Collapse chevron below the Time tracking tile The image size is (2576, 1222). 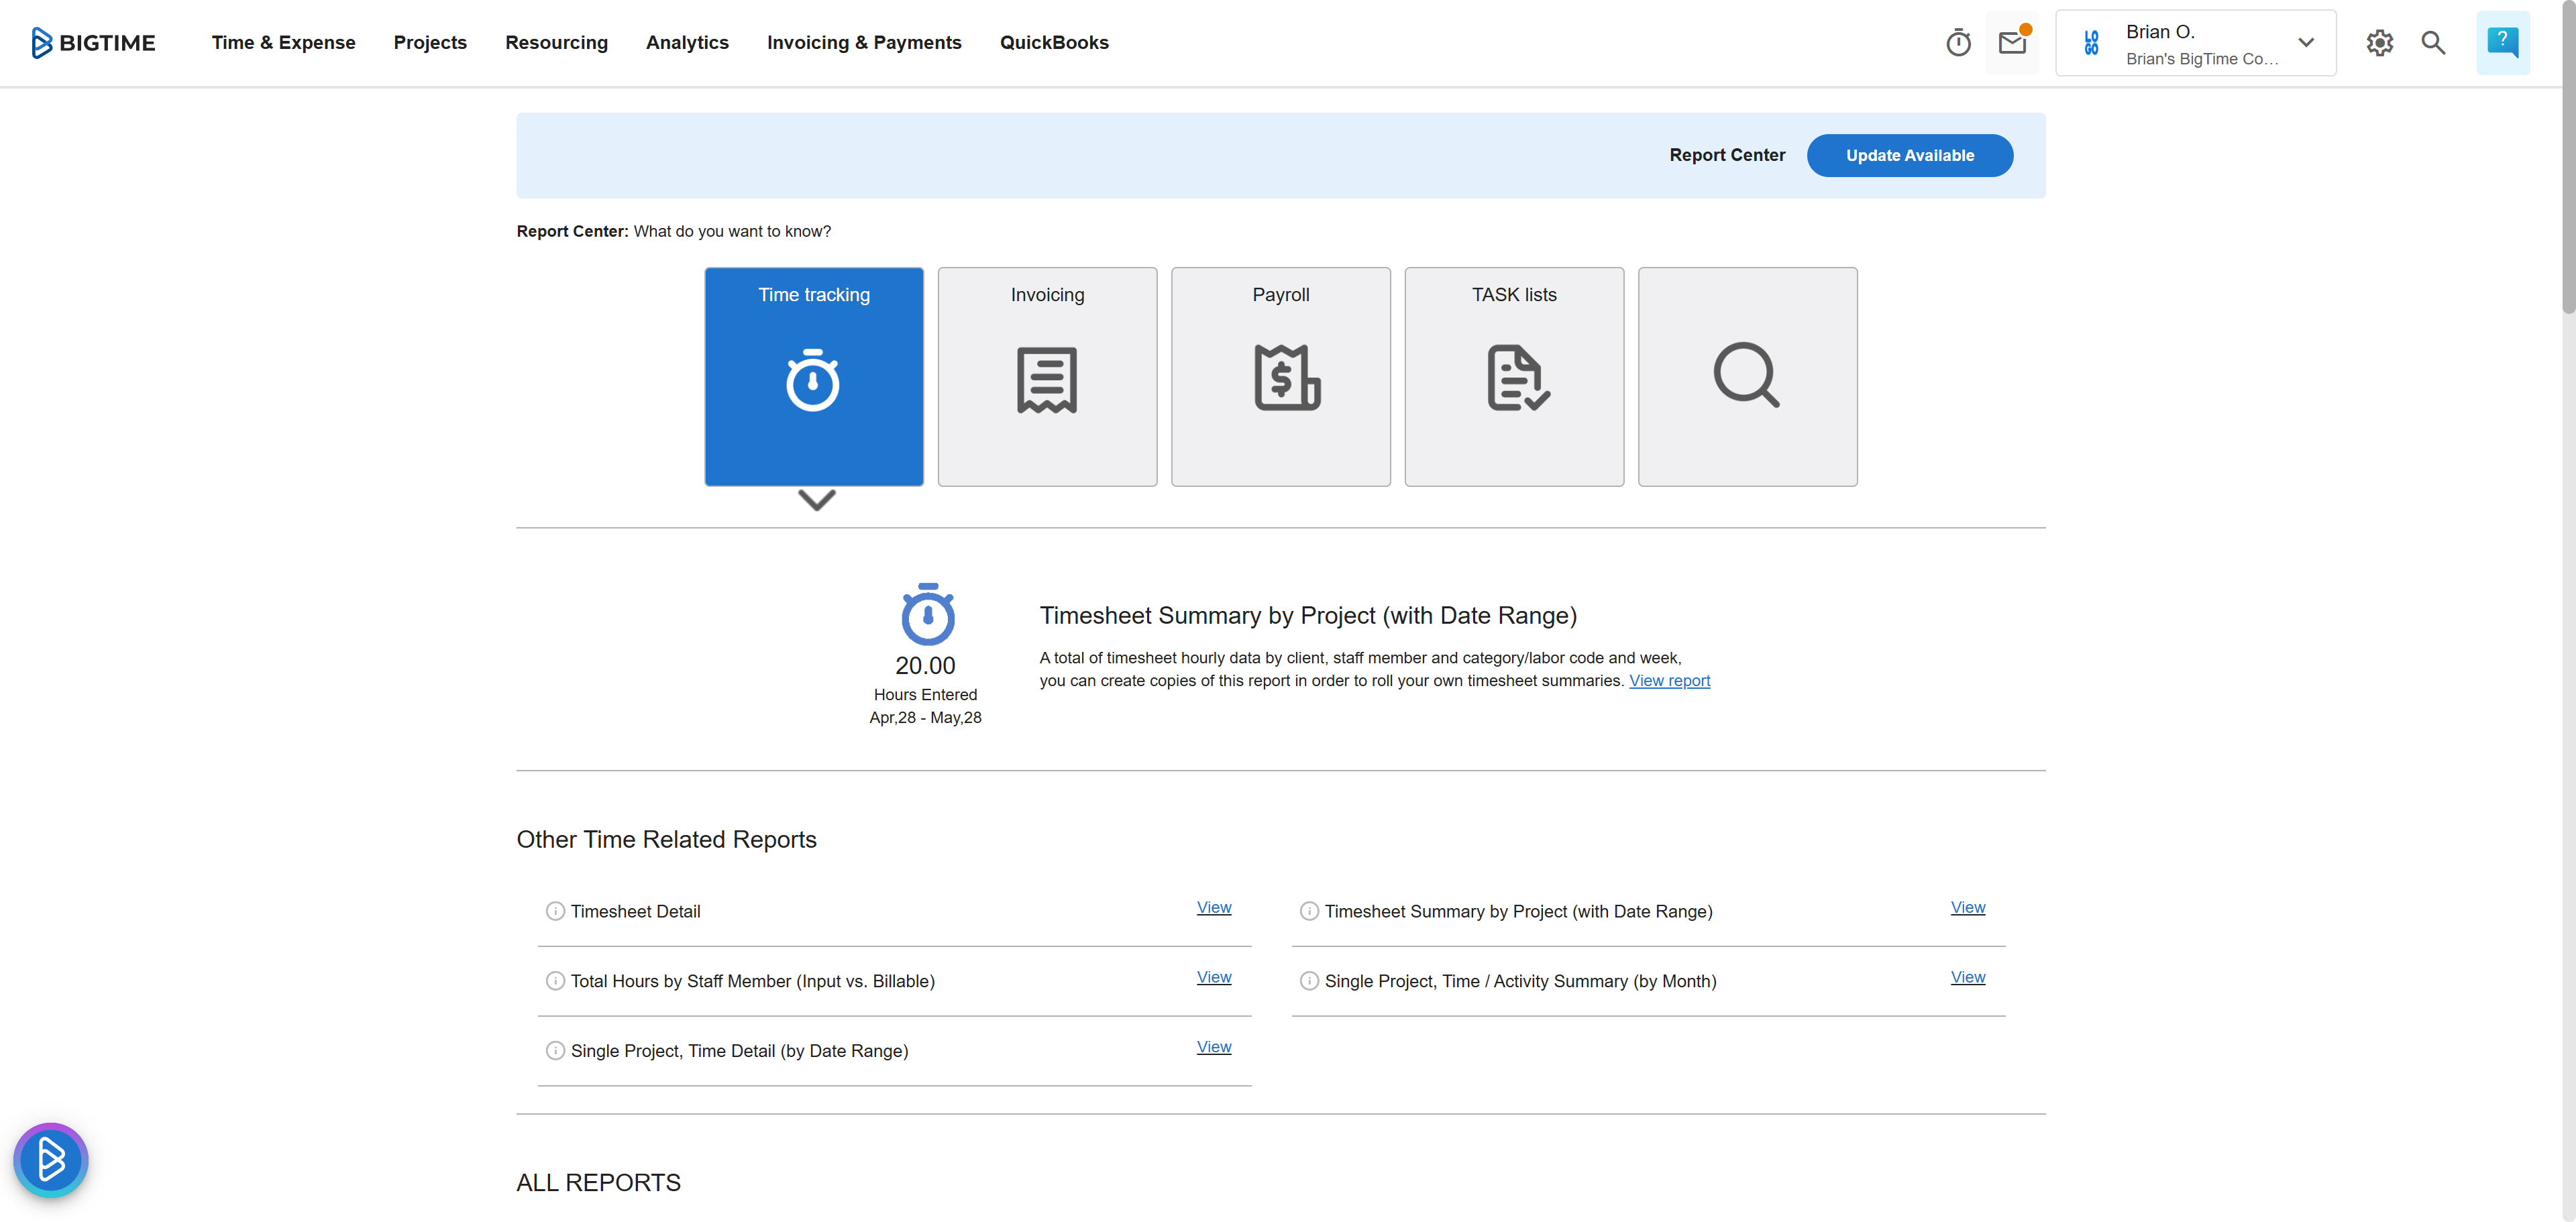(x=816, y=500)
